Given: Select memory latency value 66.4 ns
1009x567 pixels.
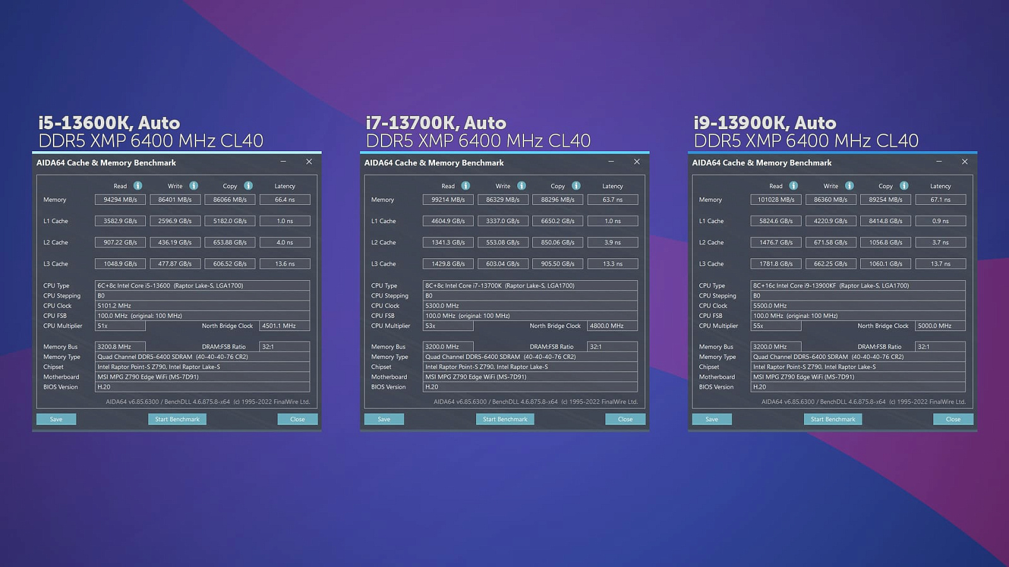Looking at the screenshot, I should pos(285,200).
